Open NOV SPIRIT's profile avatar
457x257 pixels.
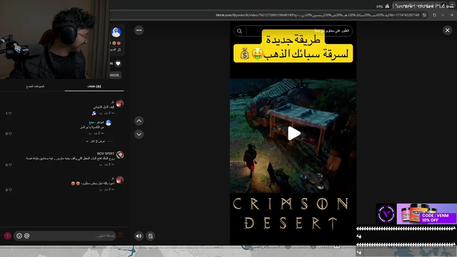(120, 155)
